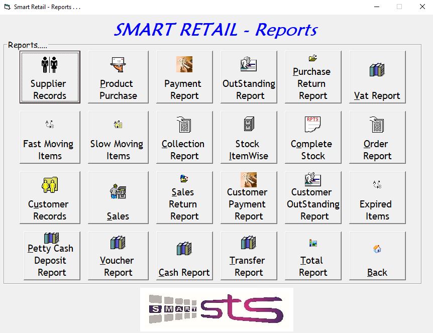
Task: Click the Complete Stock RPTS icon
Action: pos(312,124)
